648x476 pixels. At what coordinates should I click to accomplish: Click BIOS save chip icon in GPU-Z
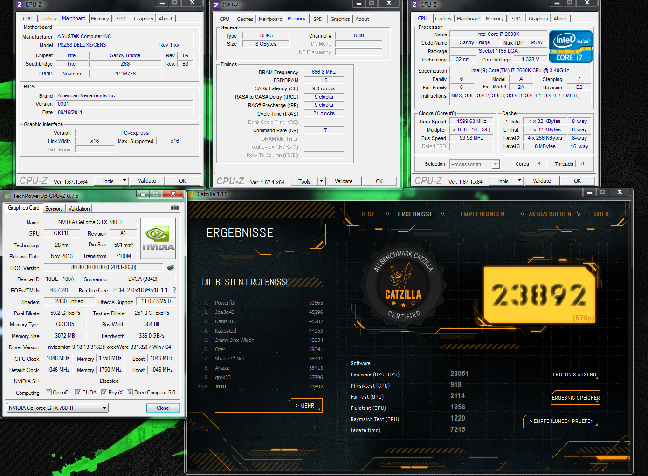pos(171,267)
